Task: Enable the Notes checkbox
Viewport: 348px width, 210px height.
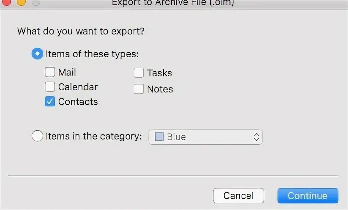Action: tap(139, 89)
